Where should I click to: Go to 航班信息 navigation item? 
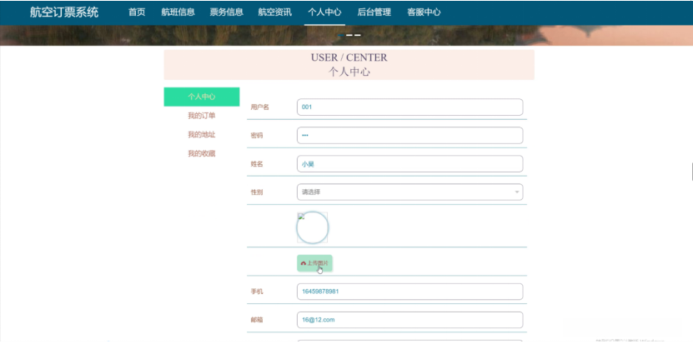(x=178, y=12)
